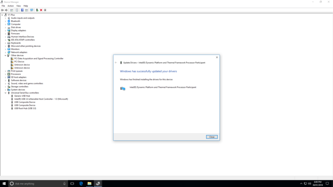
Task: Click the Update driver toolbar icon
Action: coord(37,10)
